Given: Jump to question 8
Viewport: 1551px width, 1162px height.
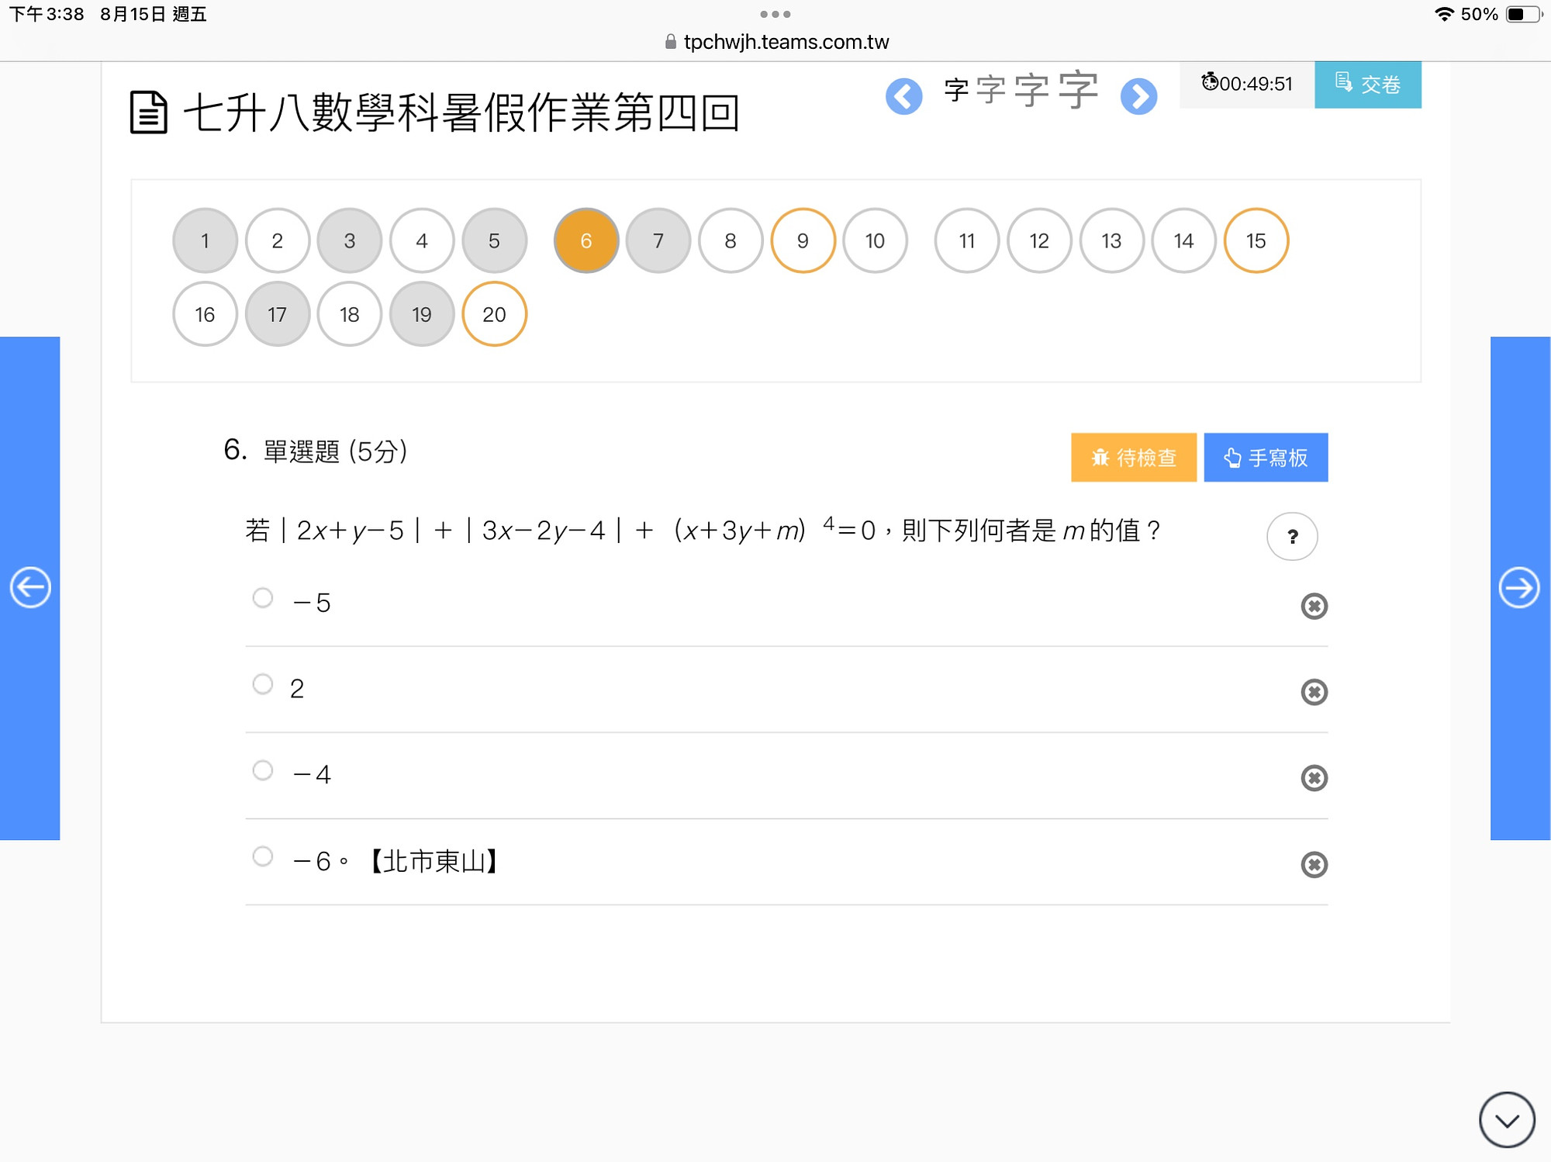Looking at the screenshot, I should (731, 240).
